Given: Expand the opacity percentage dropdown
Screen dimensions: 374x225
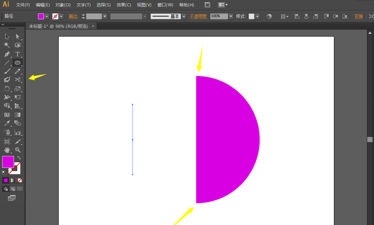Looking at the screenshot, I should point(231,16).
